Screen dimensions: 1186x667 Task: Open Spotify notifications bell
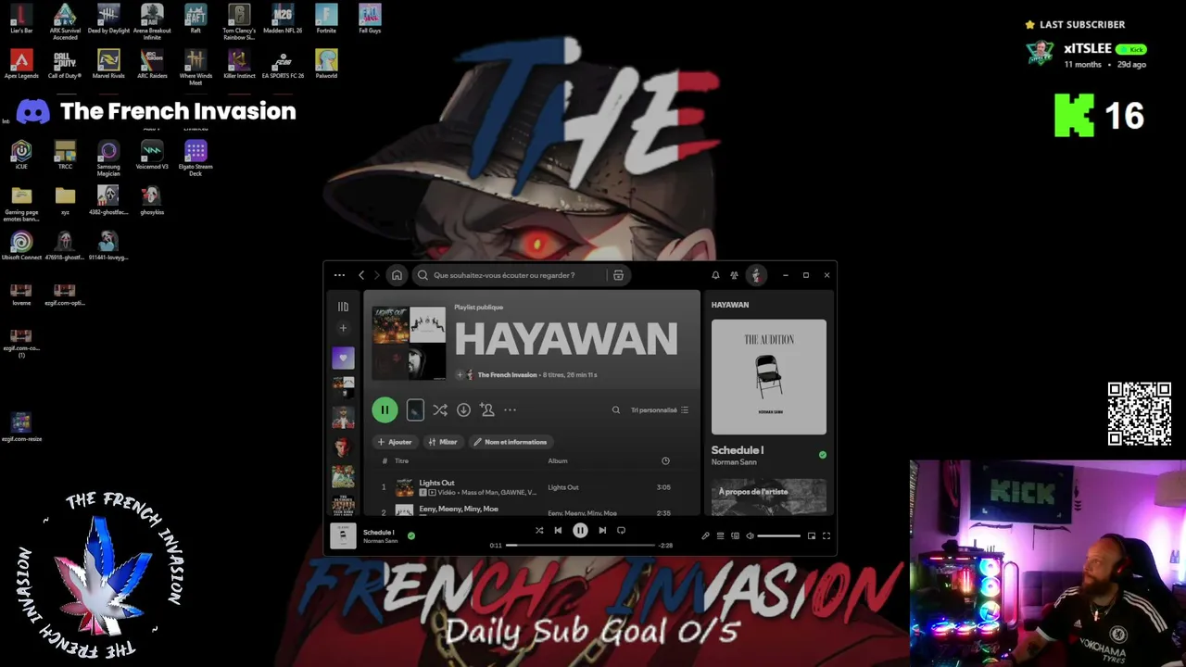pos(715,275)
